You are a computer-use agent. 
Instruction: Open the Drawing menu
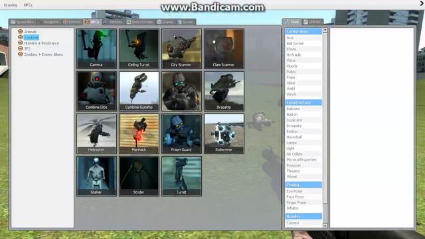(x=11, y=5)
